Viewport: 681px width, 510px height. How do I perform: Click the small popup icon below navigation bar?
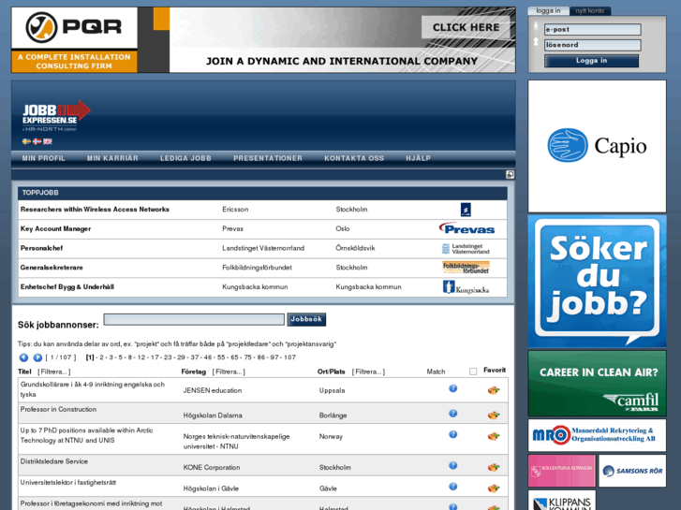(510, 174)
